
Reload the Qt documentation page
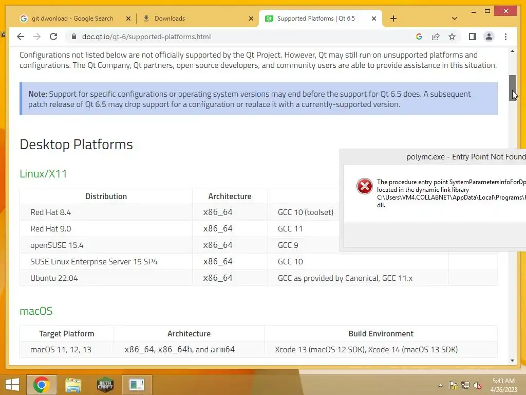pos(53,37)
